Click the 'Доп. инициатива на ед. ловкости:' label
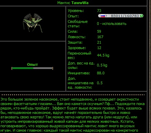Screen dimensions: 151x133 click(x=81, y=83)
